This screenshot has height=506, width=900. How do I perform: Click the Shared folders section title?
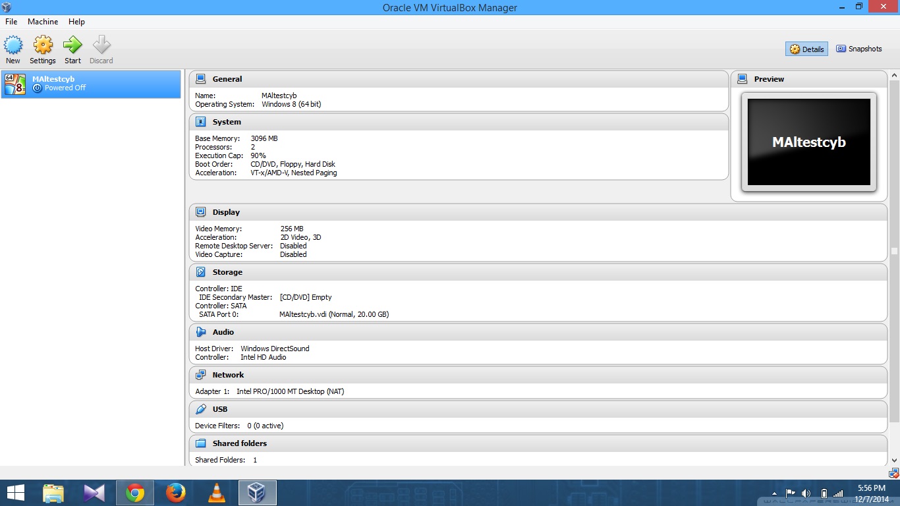[x=240, y=443]
